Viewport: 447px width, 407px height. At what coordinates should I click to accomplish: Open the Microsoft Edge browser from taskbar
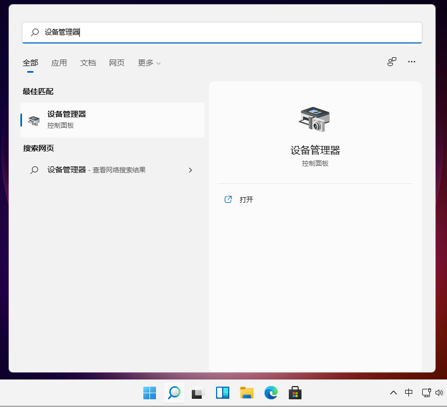pyautogui.click(x=271, y=393)
